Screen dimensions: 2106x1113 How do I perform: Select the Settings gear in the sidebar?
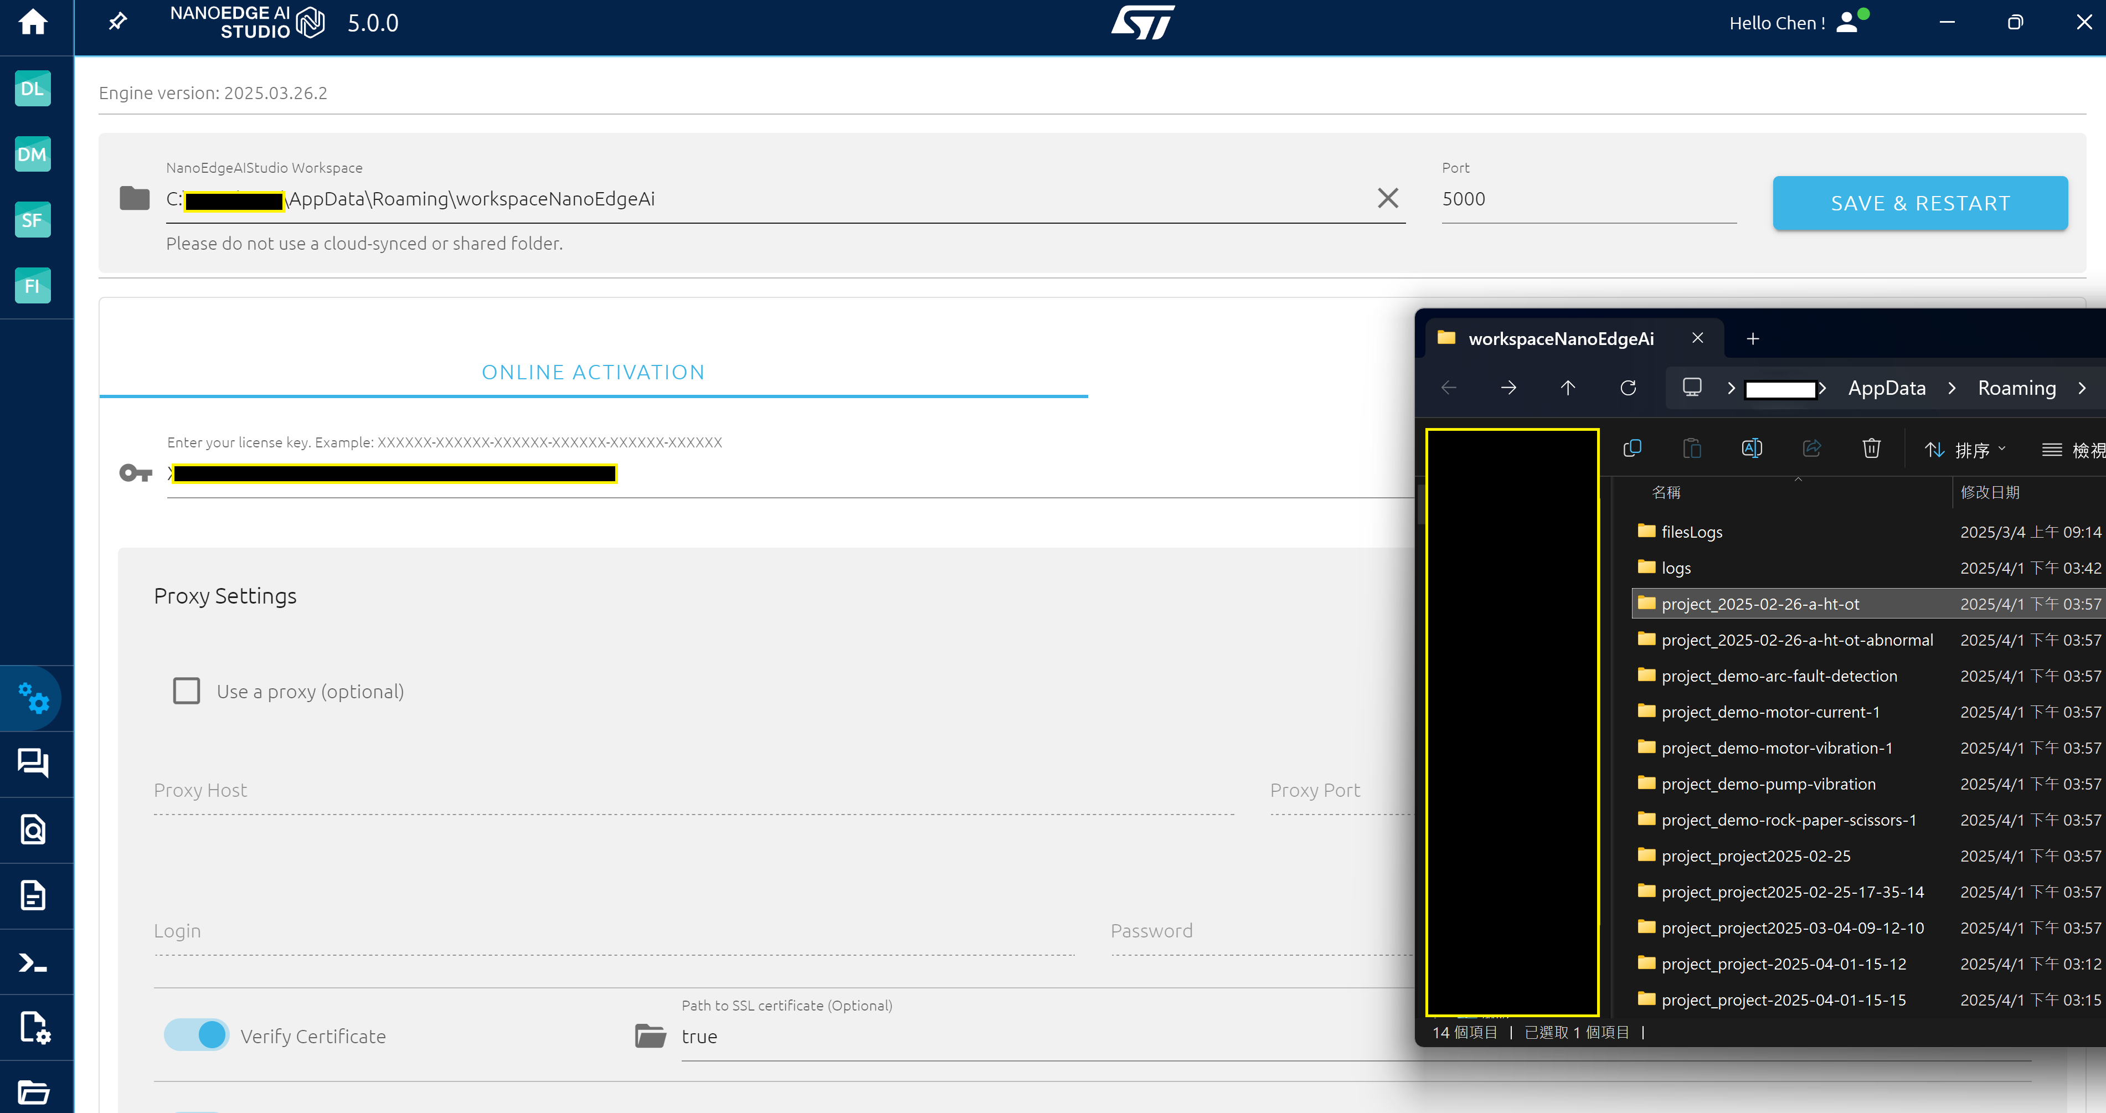pos(34,698)
